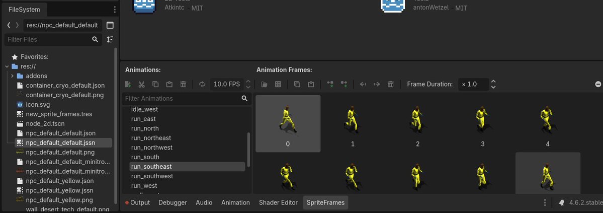Screen dimensions: 603x213
Task: Cut the selected animation with the scissors icon
Action: 141,84
